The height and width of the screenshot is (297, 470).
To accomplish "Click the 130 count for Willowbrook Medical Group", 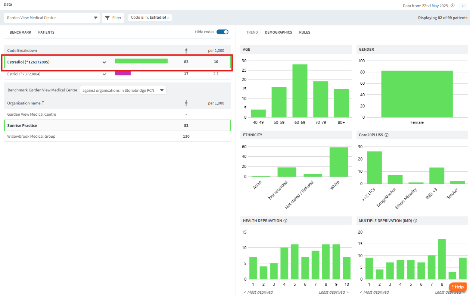I will [x=186, y=136].
